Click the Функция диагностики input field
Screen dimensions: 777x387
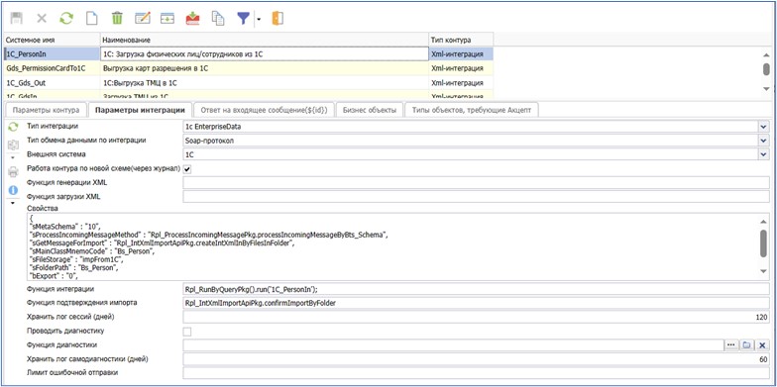454,344
